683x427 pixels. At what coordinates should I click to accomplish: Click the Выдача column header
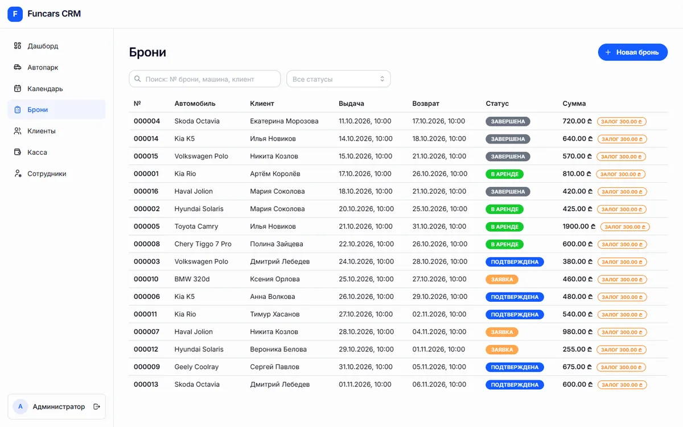(351, 104)
